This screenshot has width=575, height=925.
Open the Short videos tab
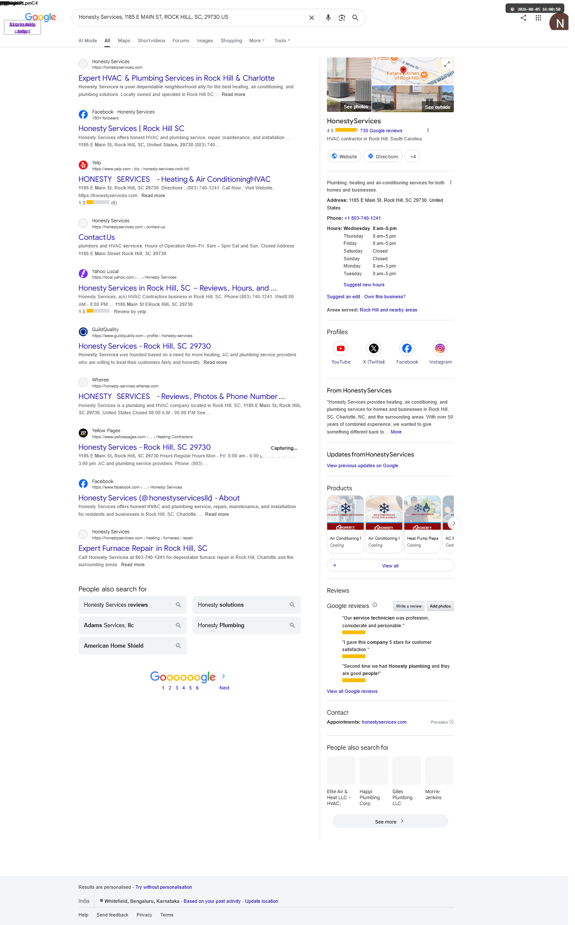click(x=151, y=41)
